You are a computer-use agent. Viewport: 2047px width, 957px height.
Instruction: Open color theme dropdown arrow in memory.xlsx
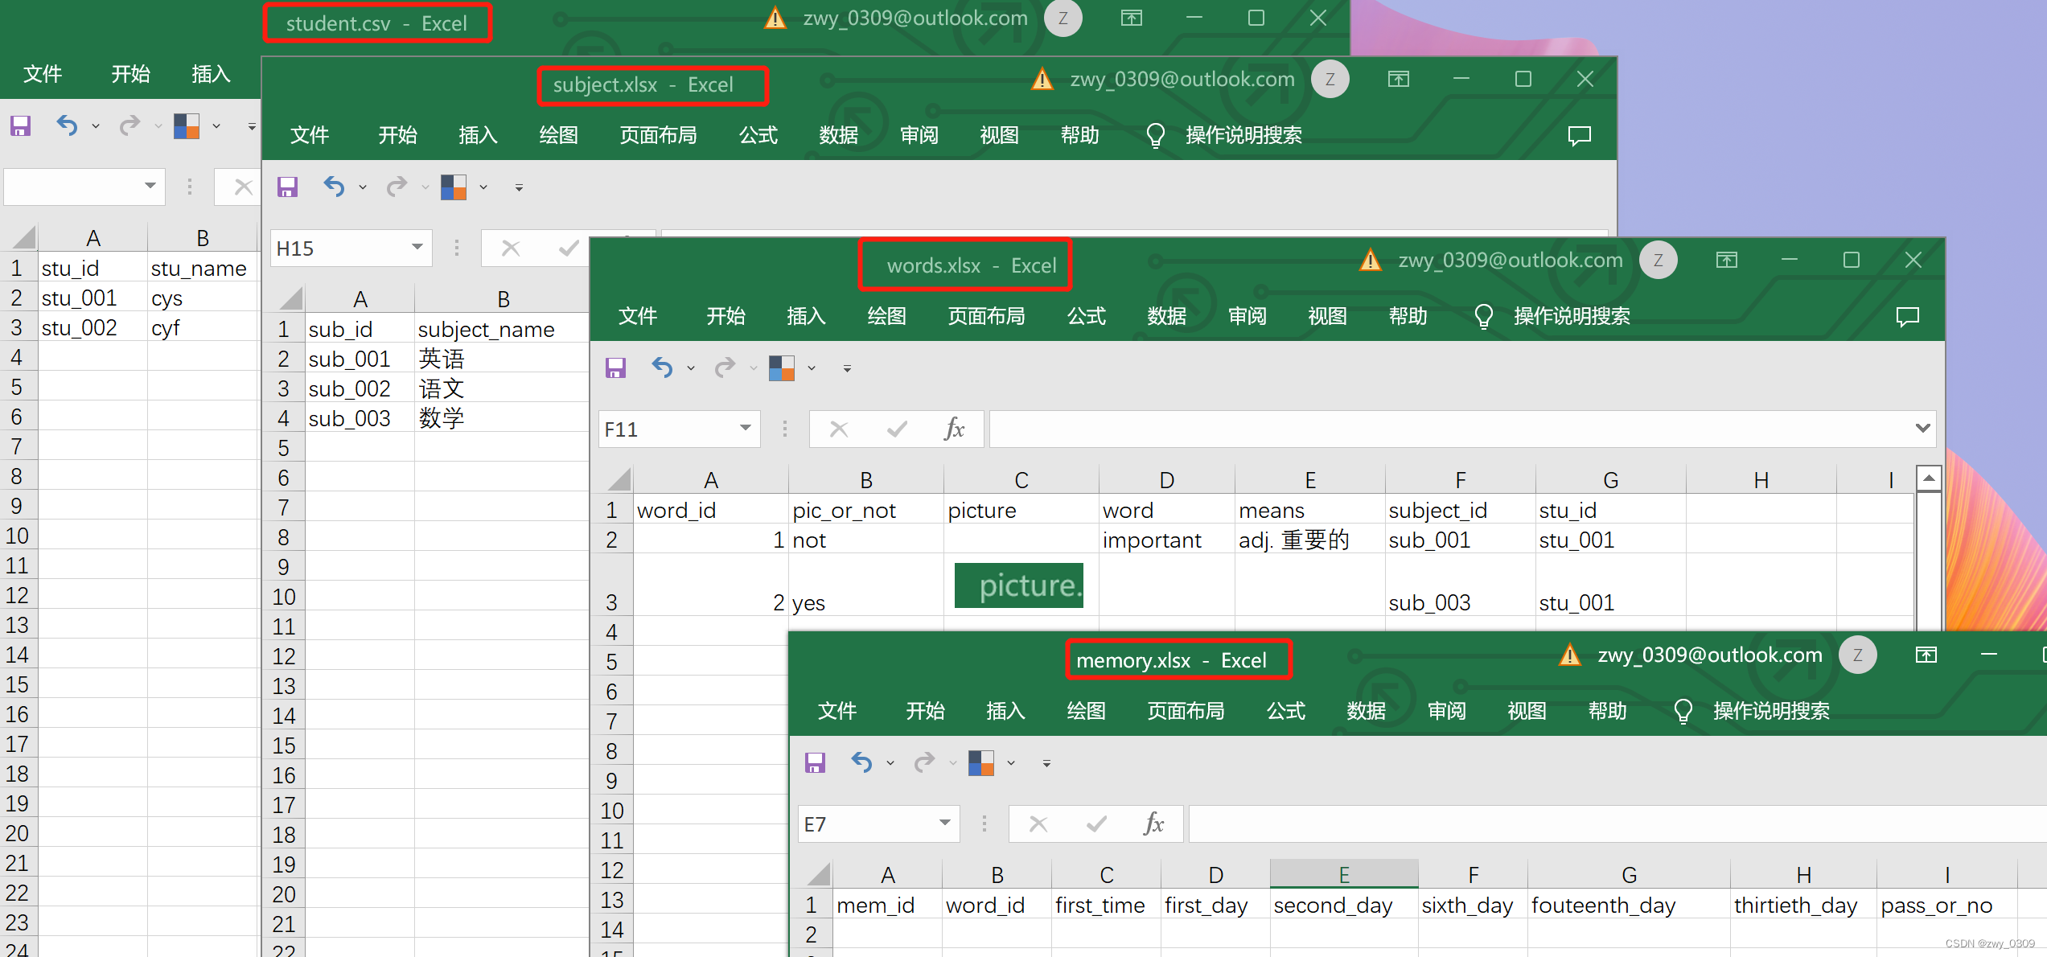1011,763
